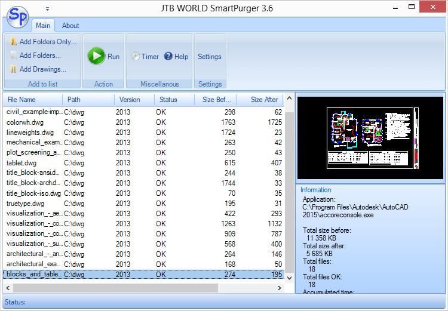Click the green Run play icon

pos(96,56)
